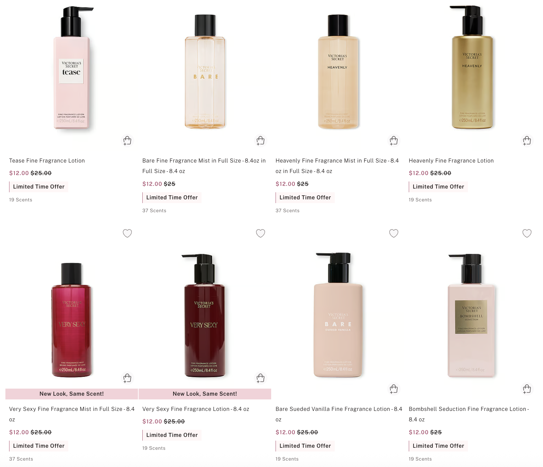
Task: Open Bare Fine Fragrance Mist title link
Action: click(x=204, y=166)
